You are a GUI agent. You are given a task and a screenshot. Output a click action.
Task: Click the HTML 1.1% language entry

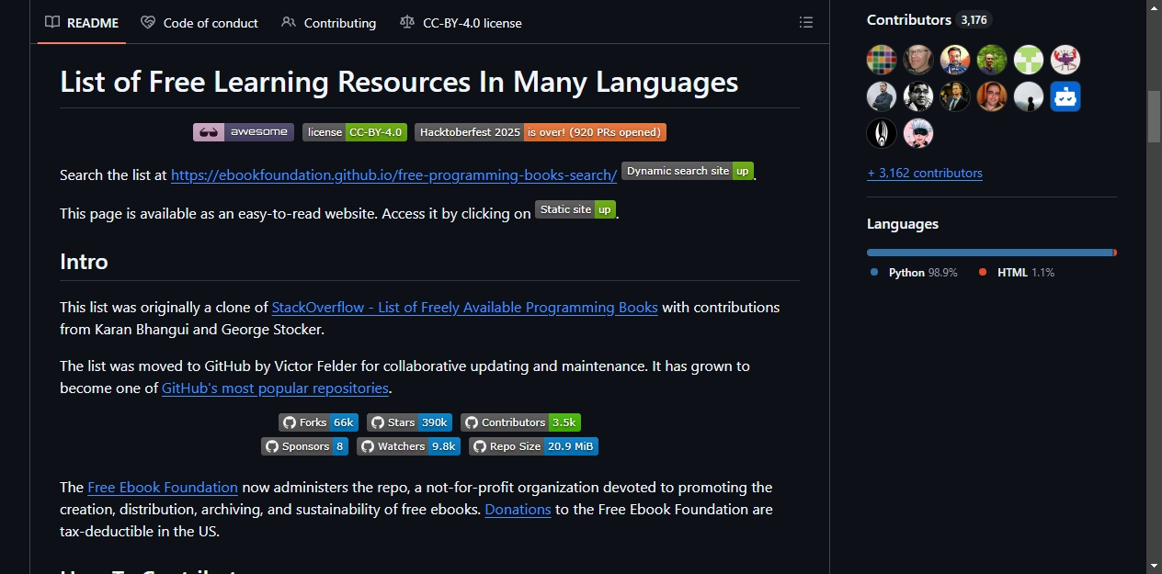1017,273
